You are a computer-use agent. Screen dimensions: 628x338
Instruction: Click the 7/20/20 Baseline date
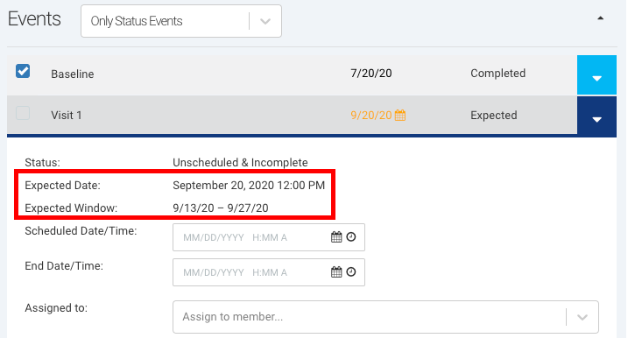point(370,74)
